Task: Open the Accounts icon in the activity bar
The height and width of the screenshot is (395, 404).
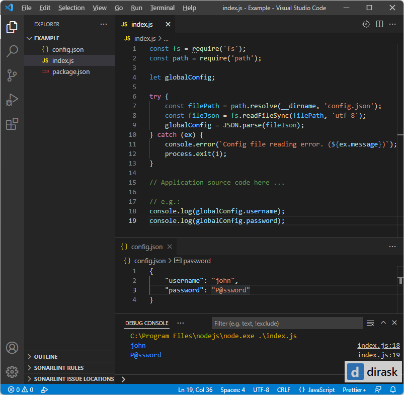Action: [12, 347]
